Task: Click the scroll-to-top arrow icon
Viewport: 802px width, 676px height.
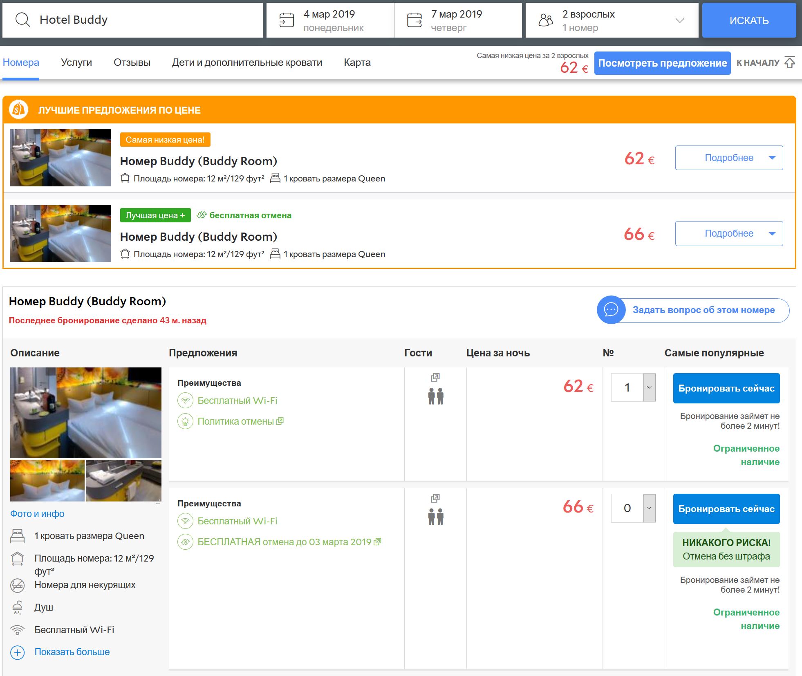Action: [x=790, y=63]
